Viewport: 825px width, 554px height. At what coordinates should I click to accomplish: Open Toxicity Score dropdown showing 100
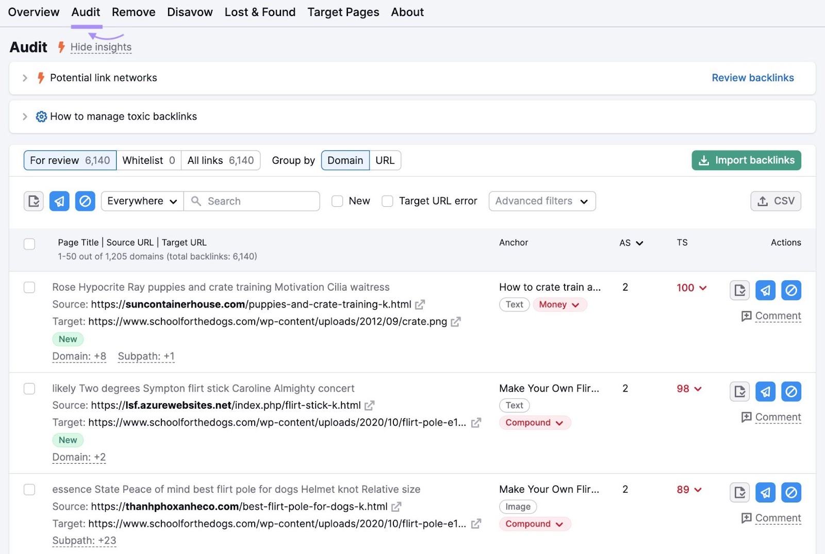click(x=691, y=288)
